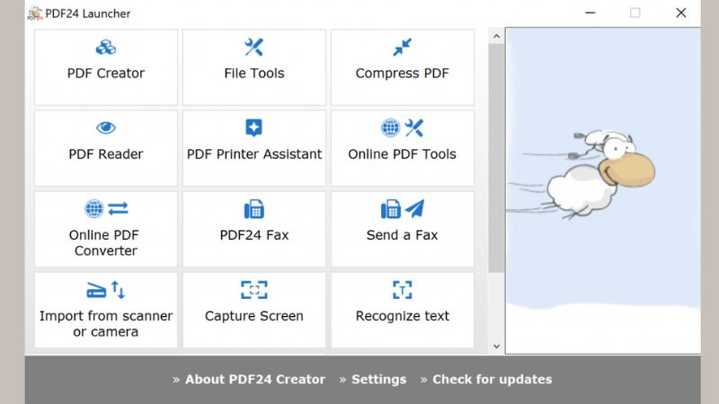Click the Capture Screen icon
Image resolution: width=719 pixels, height=404 pixels.
pos(254,290)
